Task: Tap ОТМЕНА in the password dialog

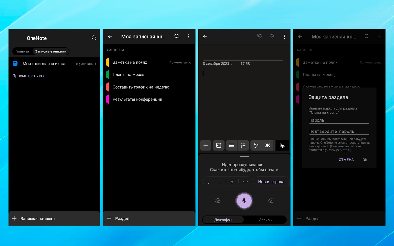Action: tap(346, 160)
